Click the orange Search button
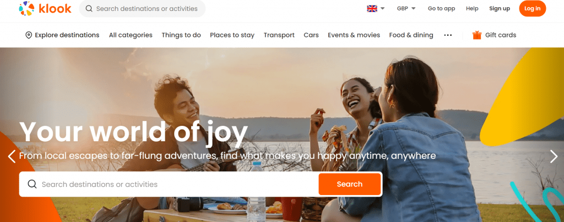The image size is (564, 222). [350, 184]
